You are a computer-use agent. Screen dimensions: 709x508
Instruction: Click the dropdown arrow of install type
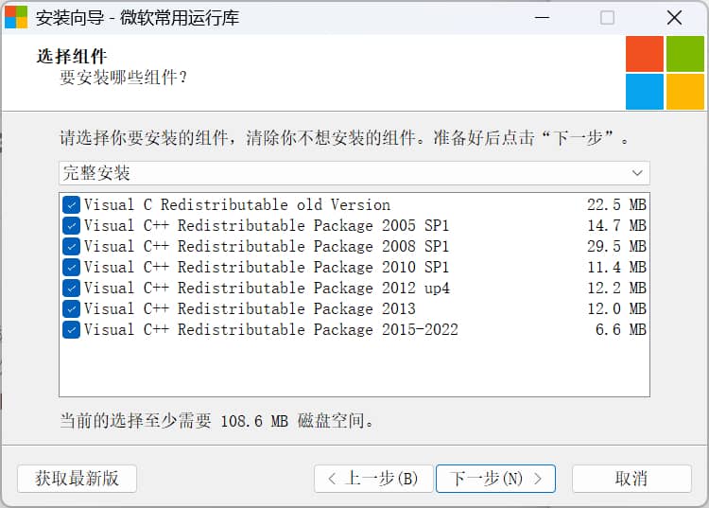[638, 173]
